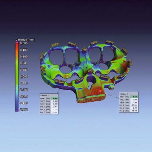152x152 pixels.
Task: Click the 'Abw' label in Variance 1 box
Action: 122,97
